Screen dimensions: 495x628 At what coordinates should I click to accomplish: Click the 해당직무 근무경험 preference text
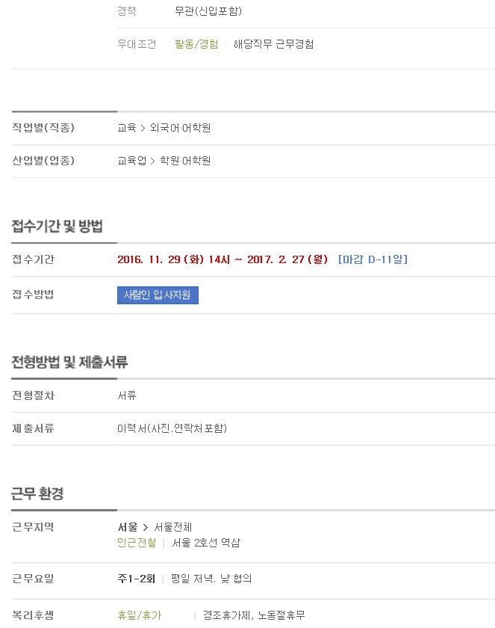tap(273, 44)
